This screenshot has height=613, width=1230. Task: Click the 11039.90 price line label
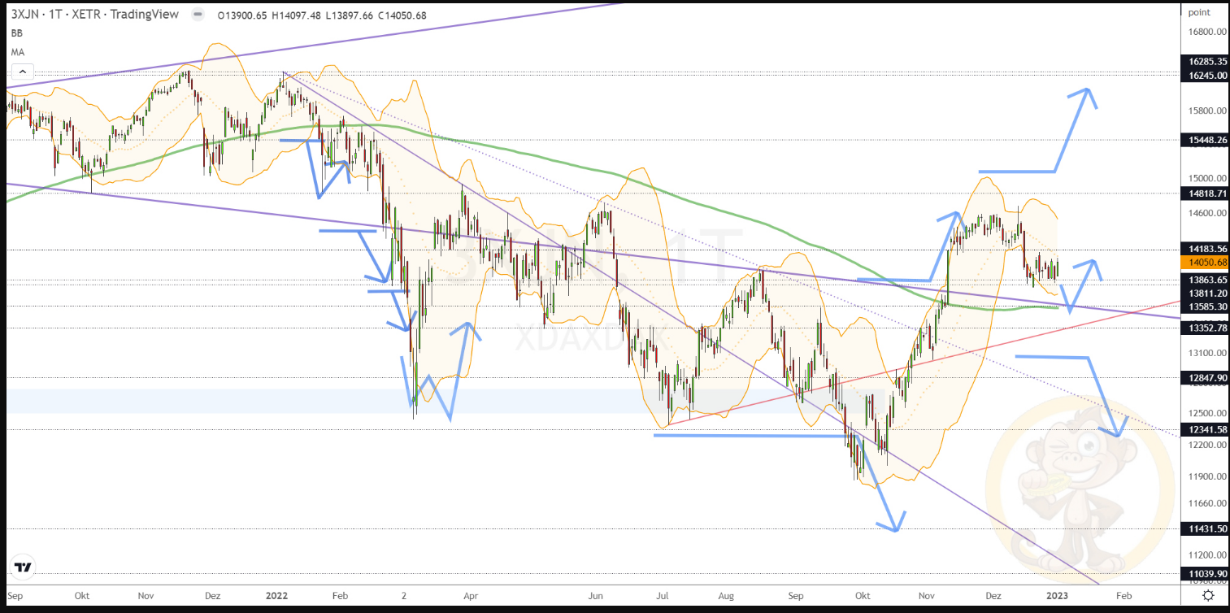1206,574
